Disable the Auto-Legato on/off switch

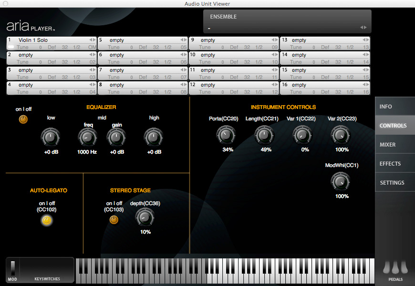[46, 220]
